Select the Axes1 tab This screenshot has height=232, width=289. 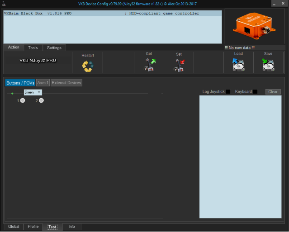[43, 83]
